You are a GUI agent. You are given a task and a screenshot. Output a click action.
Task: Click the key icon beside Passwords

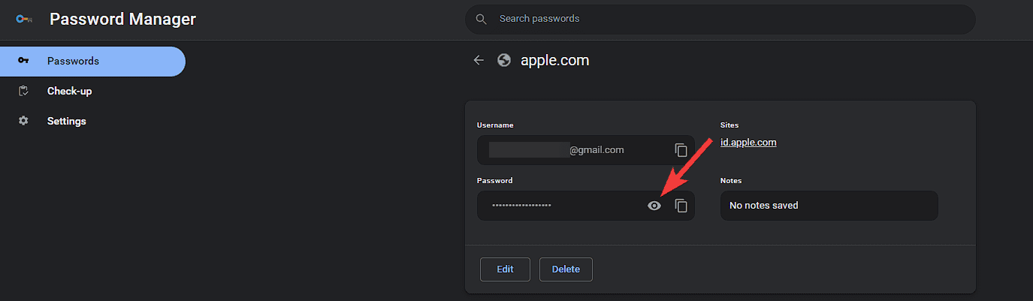(23, 61)
